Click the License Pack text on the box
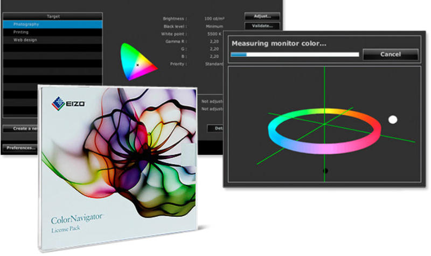431x256 pixels. (66, 229)
